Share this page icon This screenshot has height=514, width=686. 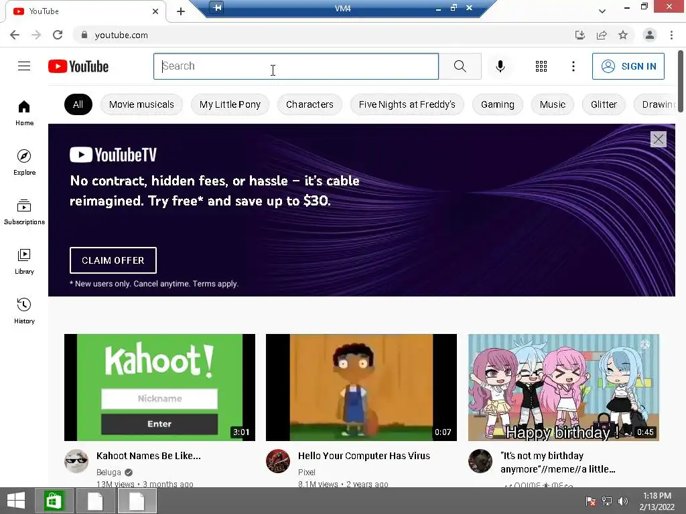(602, 35)
